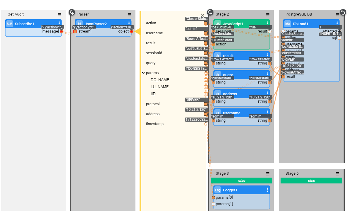Click the else condition bar in Stage 6
This screenshot has width=348, height=211.
click(311, 181)
